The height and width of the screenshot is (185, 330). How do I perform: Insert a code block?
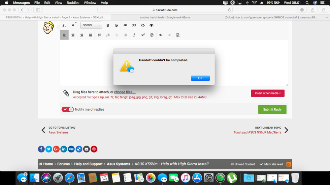pyautogui.click(x=143, y=25)
